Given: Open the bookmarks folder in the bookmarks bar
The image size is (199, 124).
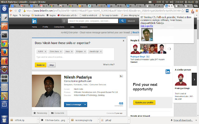Looking at the screenshot, I should [38, 15].
